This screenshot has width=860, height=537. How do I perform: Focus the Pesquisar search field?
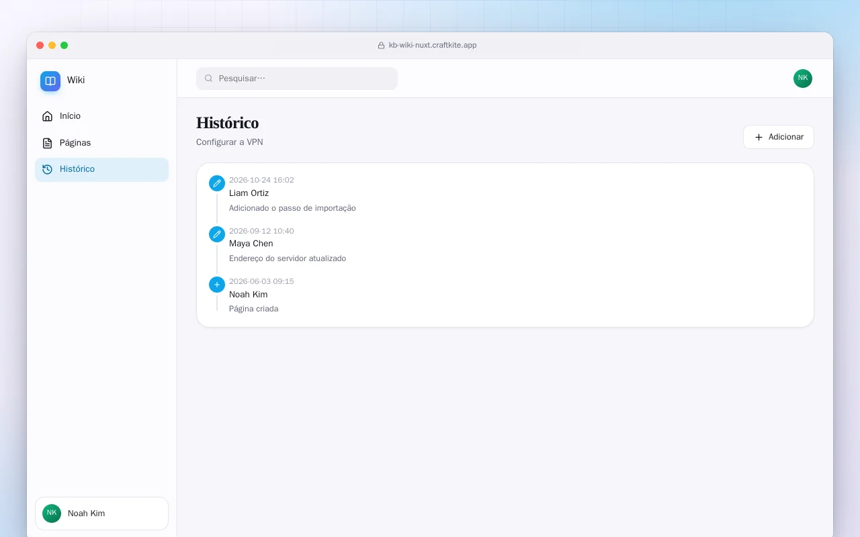[297, 79]
